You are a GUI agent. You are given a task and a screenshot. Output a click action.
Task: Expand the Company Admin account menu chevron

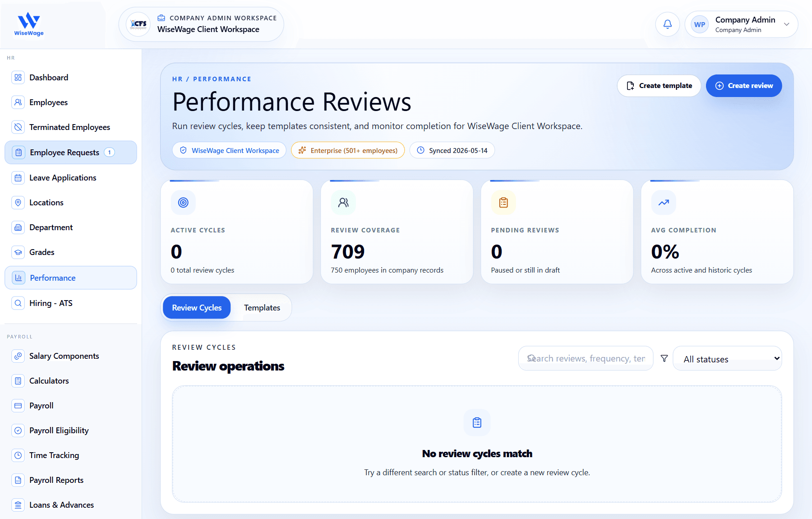click(x=787, y=24)
